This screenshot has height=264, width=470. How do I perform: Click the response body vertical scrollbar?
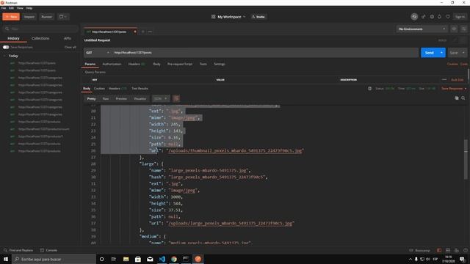[466, 160]
